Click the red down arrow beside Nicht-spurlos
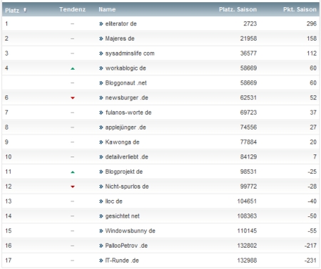The height and width of the screenshot is (269, 321). (x=73, y=186)
